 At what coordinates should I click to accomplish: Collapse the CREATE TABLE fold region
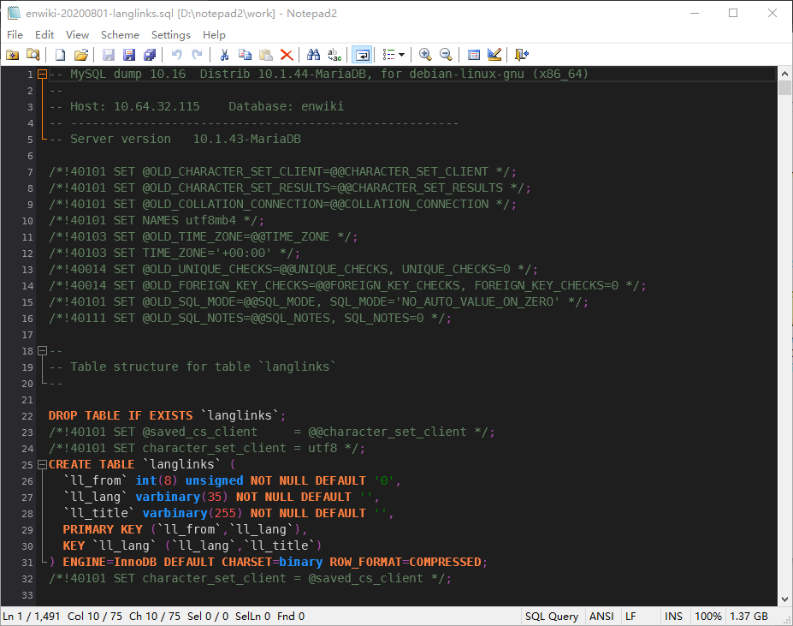(43, 464)
